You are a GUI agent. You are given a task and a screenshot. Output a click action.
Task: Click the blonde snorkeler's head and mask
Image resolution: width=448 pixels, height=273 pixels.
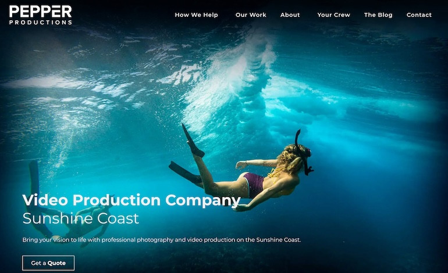coord(296,157)
